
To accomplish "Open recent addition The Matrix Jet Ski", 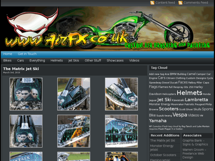I will click(162, 141).
